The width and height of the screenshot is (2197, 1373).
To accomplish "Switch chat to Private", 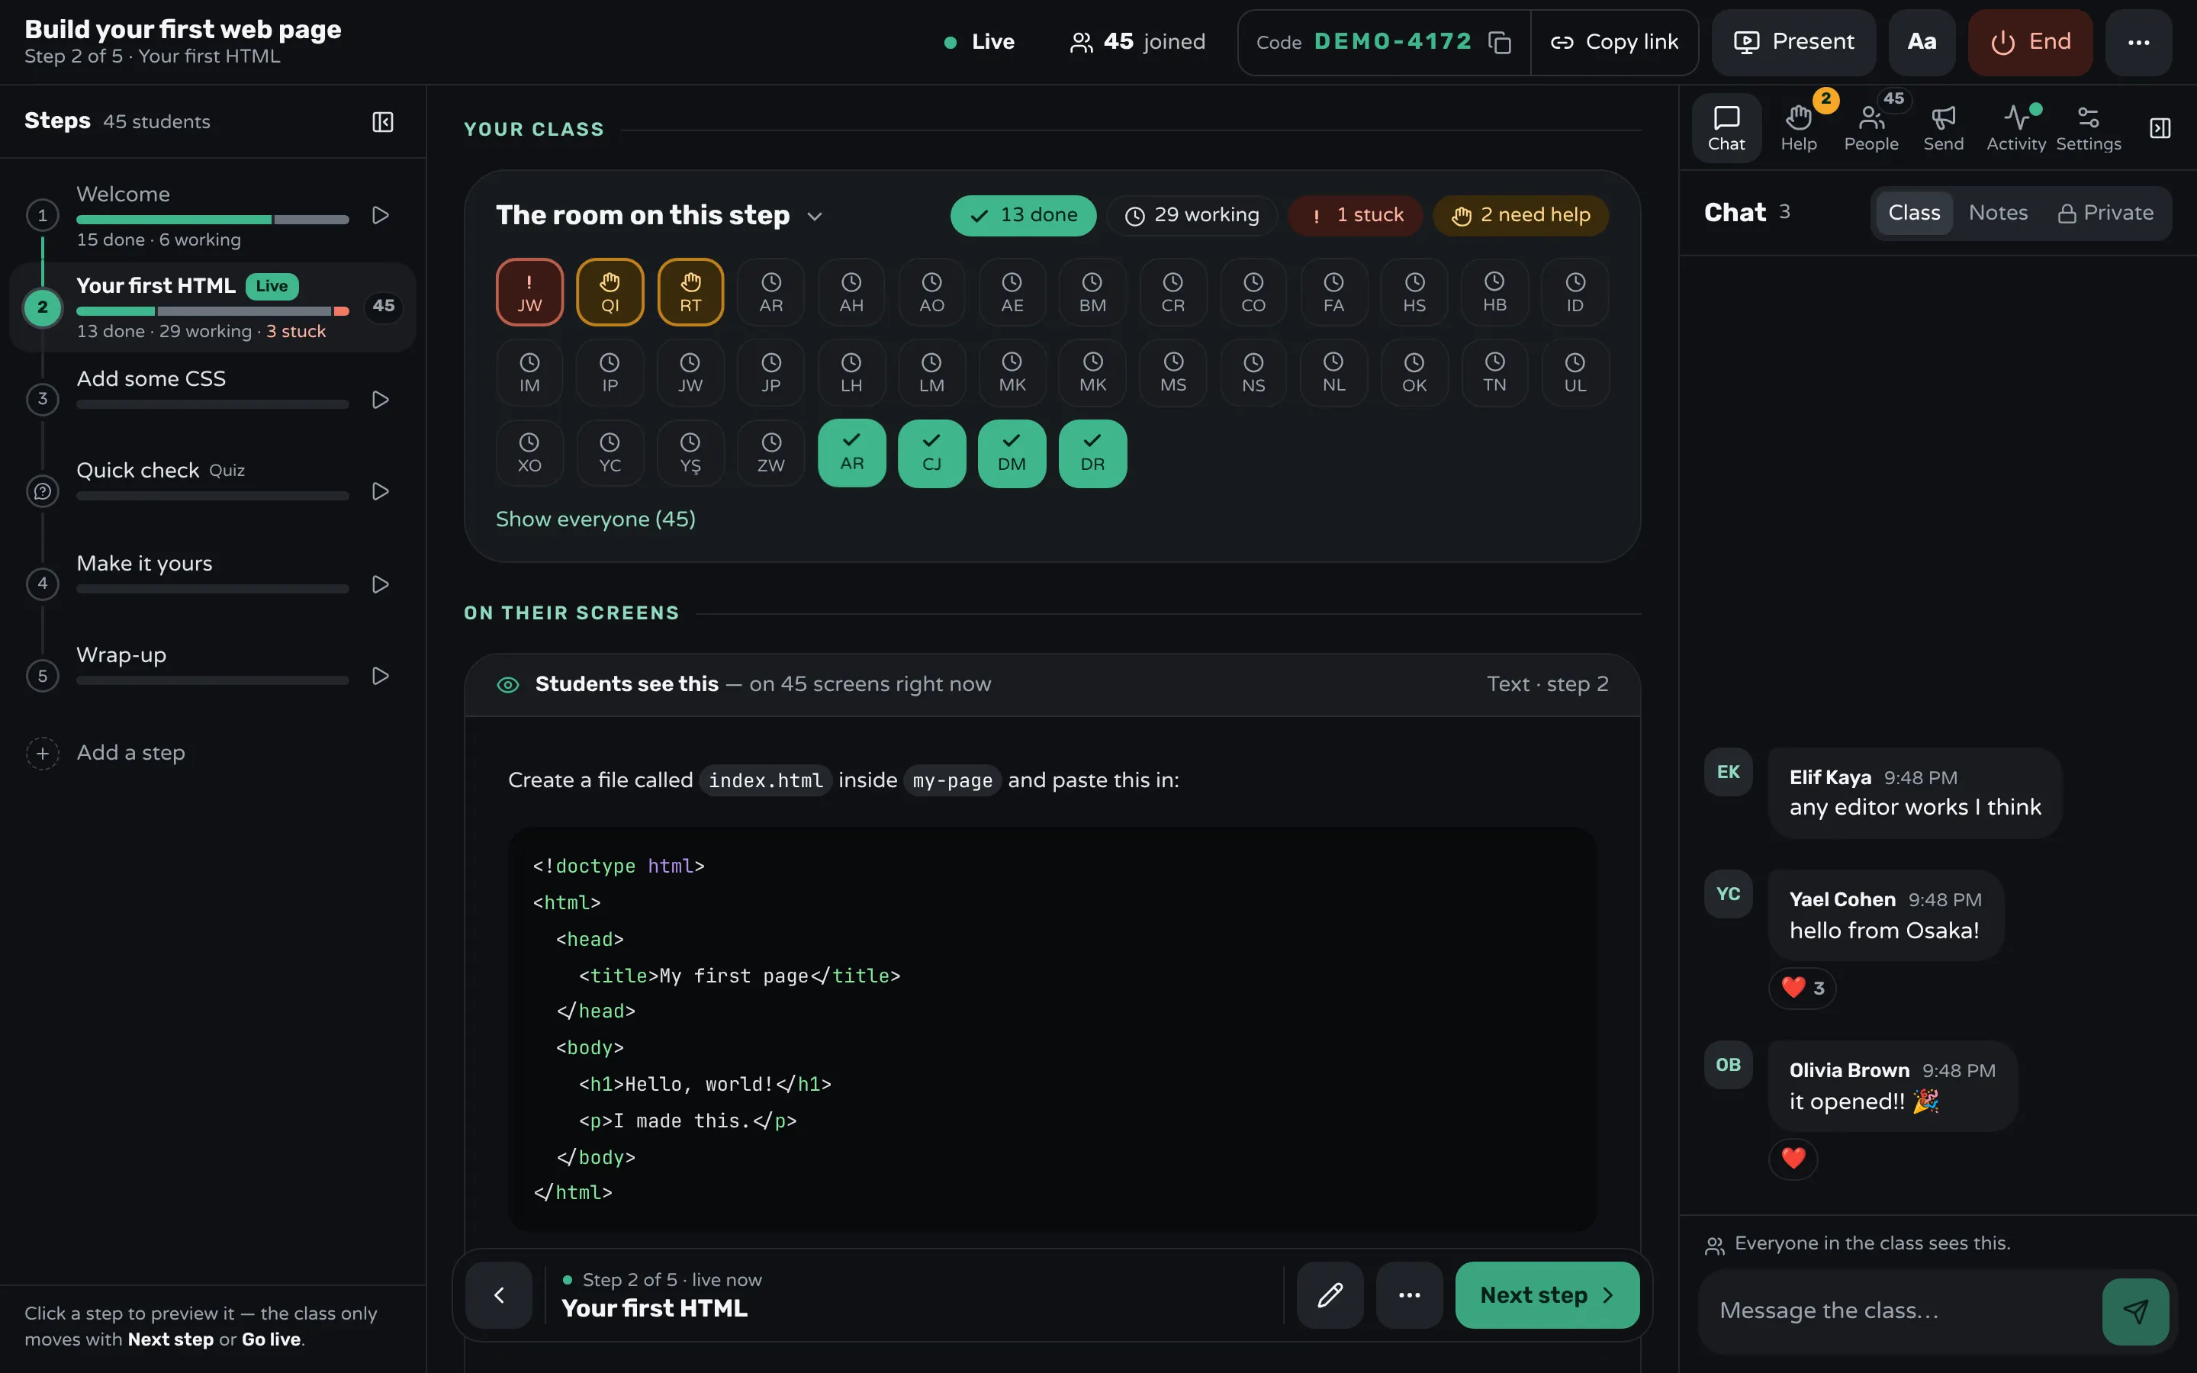I will pyautogui.click(x=2105, y=213).
